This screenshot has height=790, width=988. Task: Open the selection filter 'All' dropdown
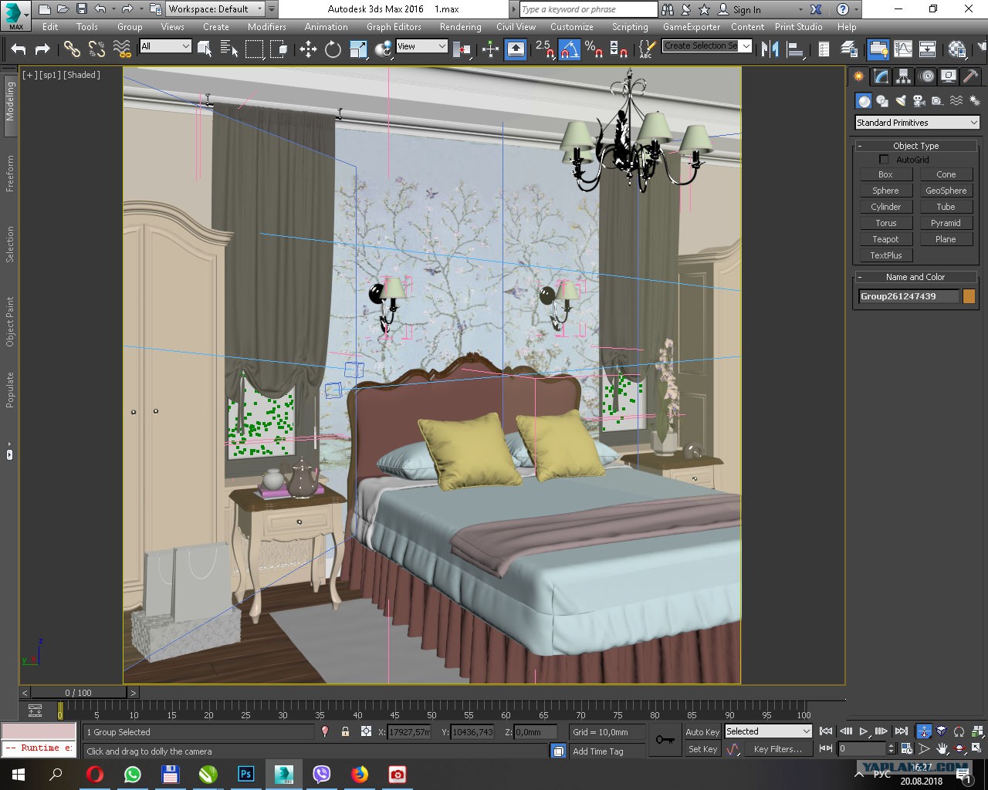coord(165,46)
